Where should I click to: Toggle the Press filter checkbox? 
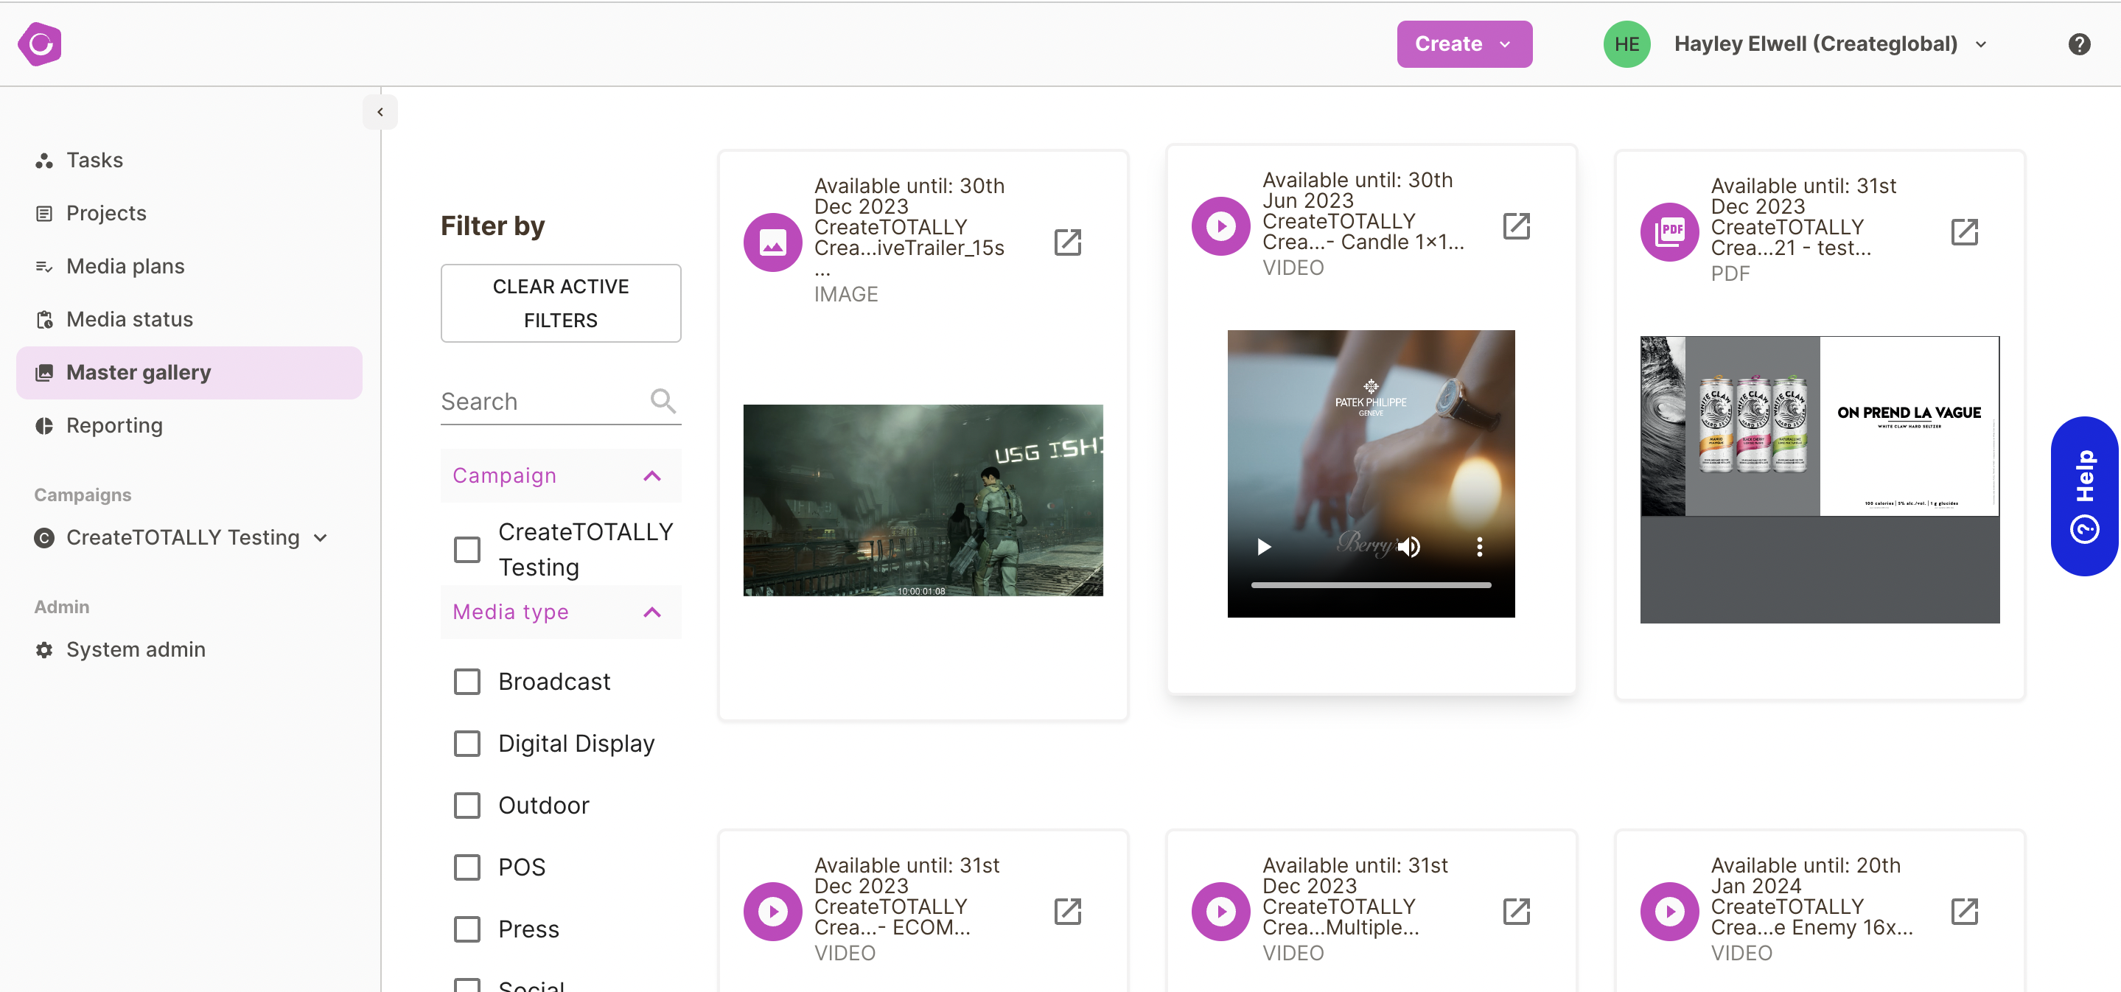tap(467, 929)
